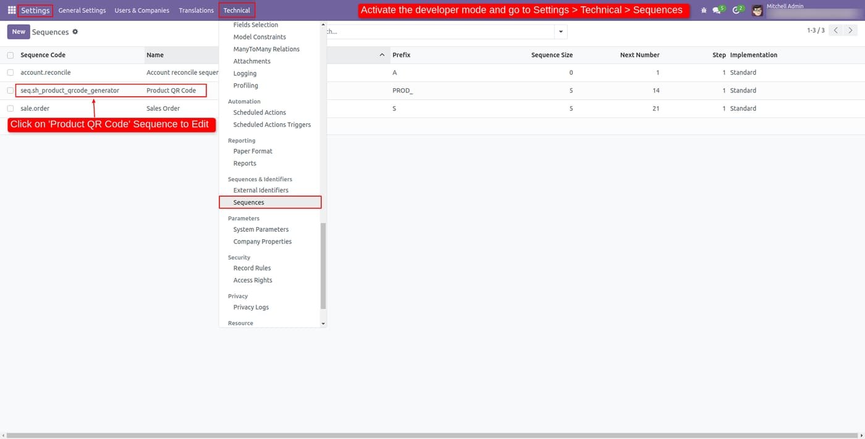Open the Users & Companies menu
Screen dimensions: 865x439
click(142, 10)
